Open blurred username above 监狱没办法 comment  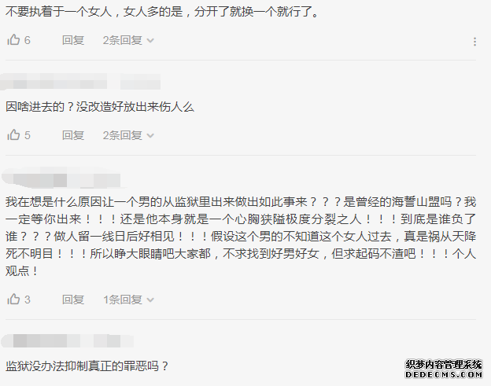point(68,340)
